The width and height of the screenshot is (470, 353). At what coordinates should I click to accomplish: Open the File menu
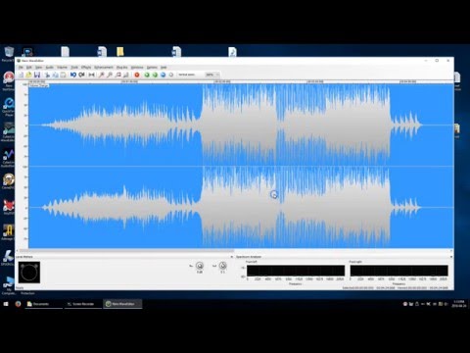[21, 68]
